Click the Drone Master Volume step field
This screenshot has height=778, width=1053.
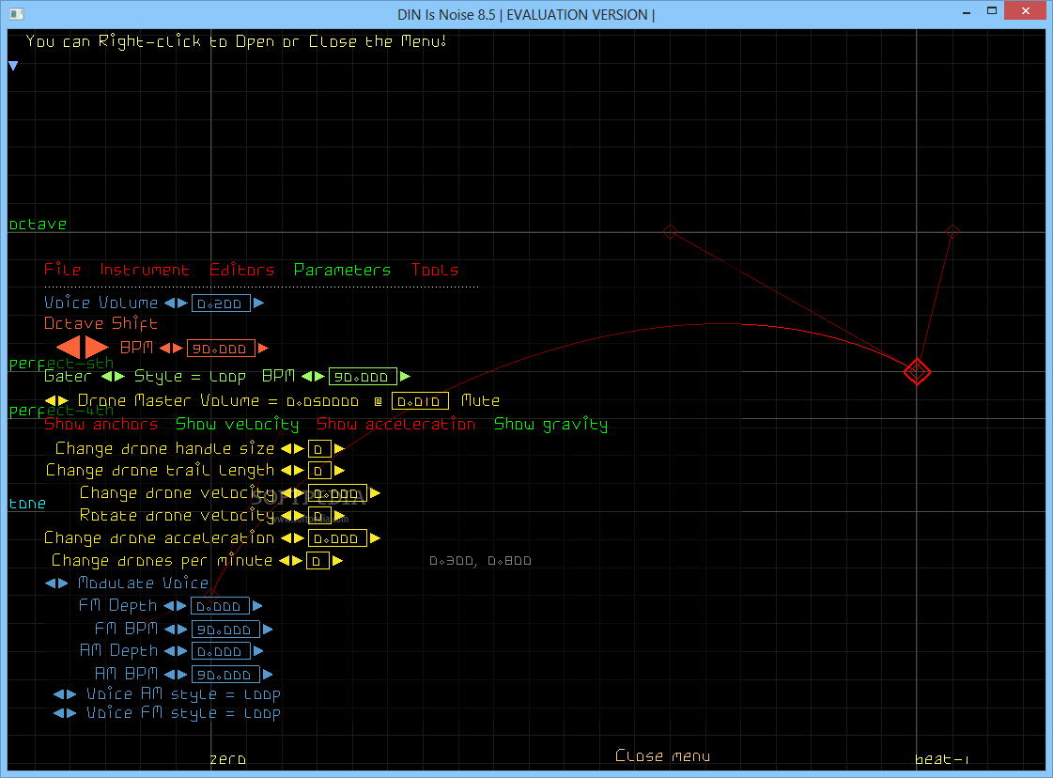[x=420, y=401]
